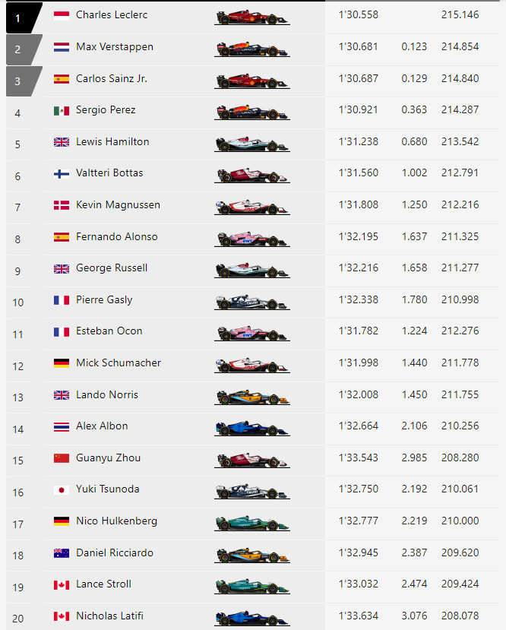Open Sergio Perez driver link
Image resolution: width=506 pixels, height=630 pixels.
point(106,109)
